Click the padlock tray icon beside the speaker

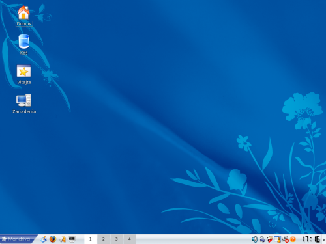pos(262,239)
